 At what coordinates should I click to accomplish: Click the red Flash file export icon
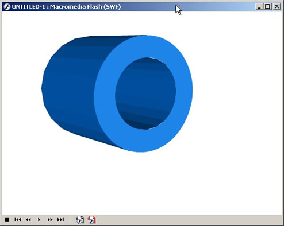pos(92,220)
